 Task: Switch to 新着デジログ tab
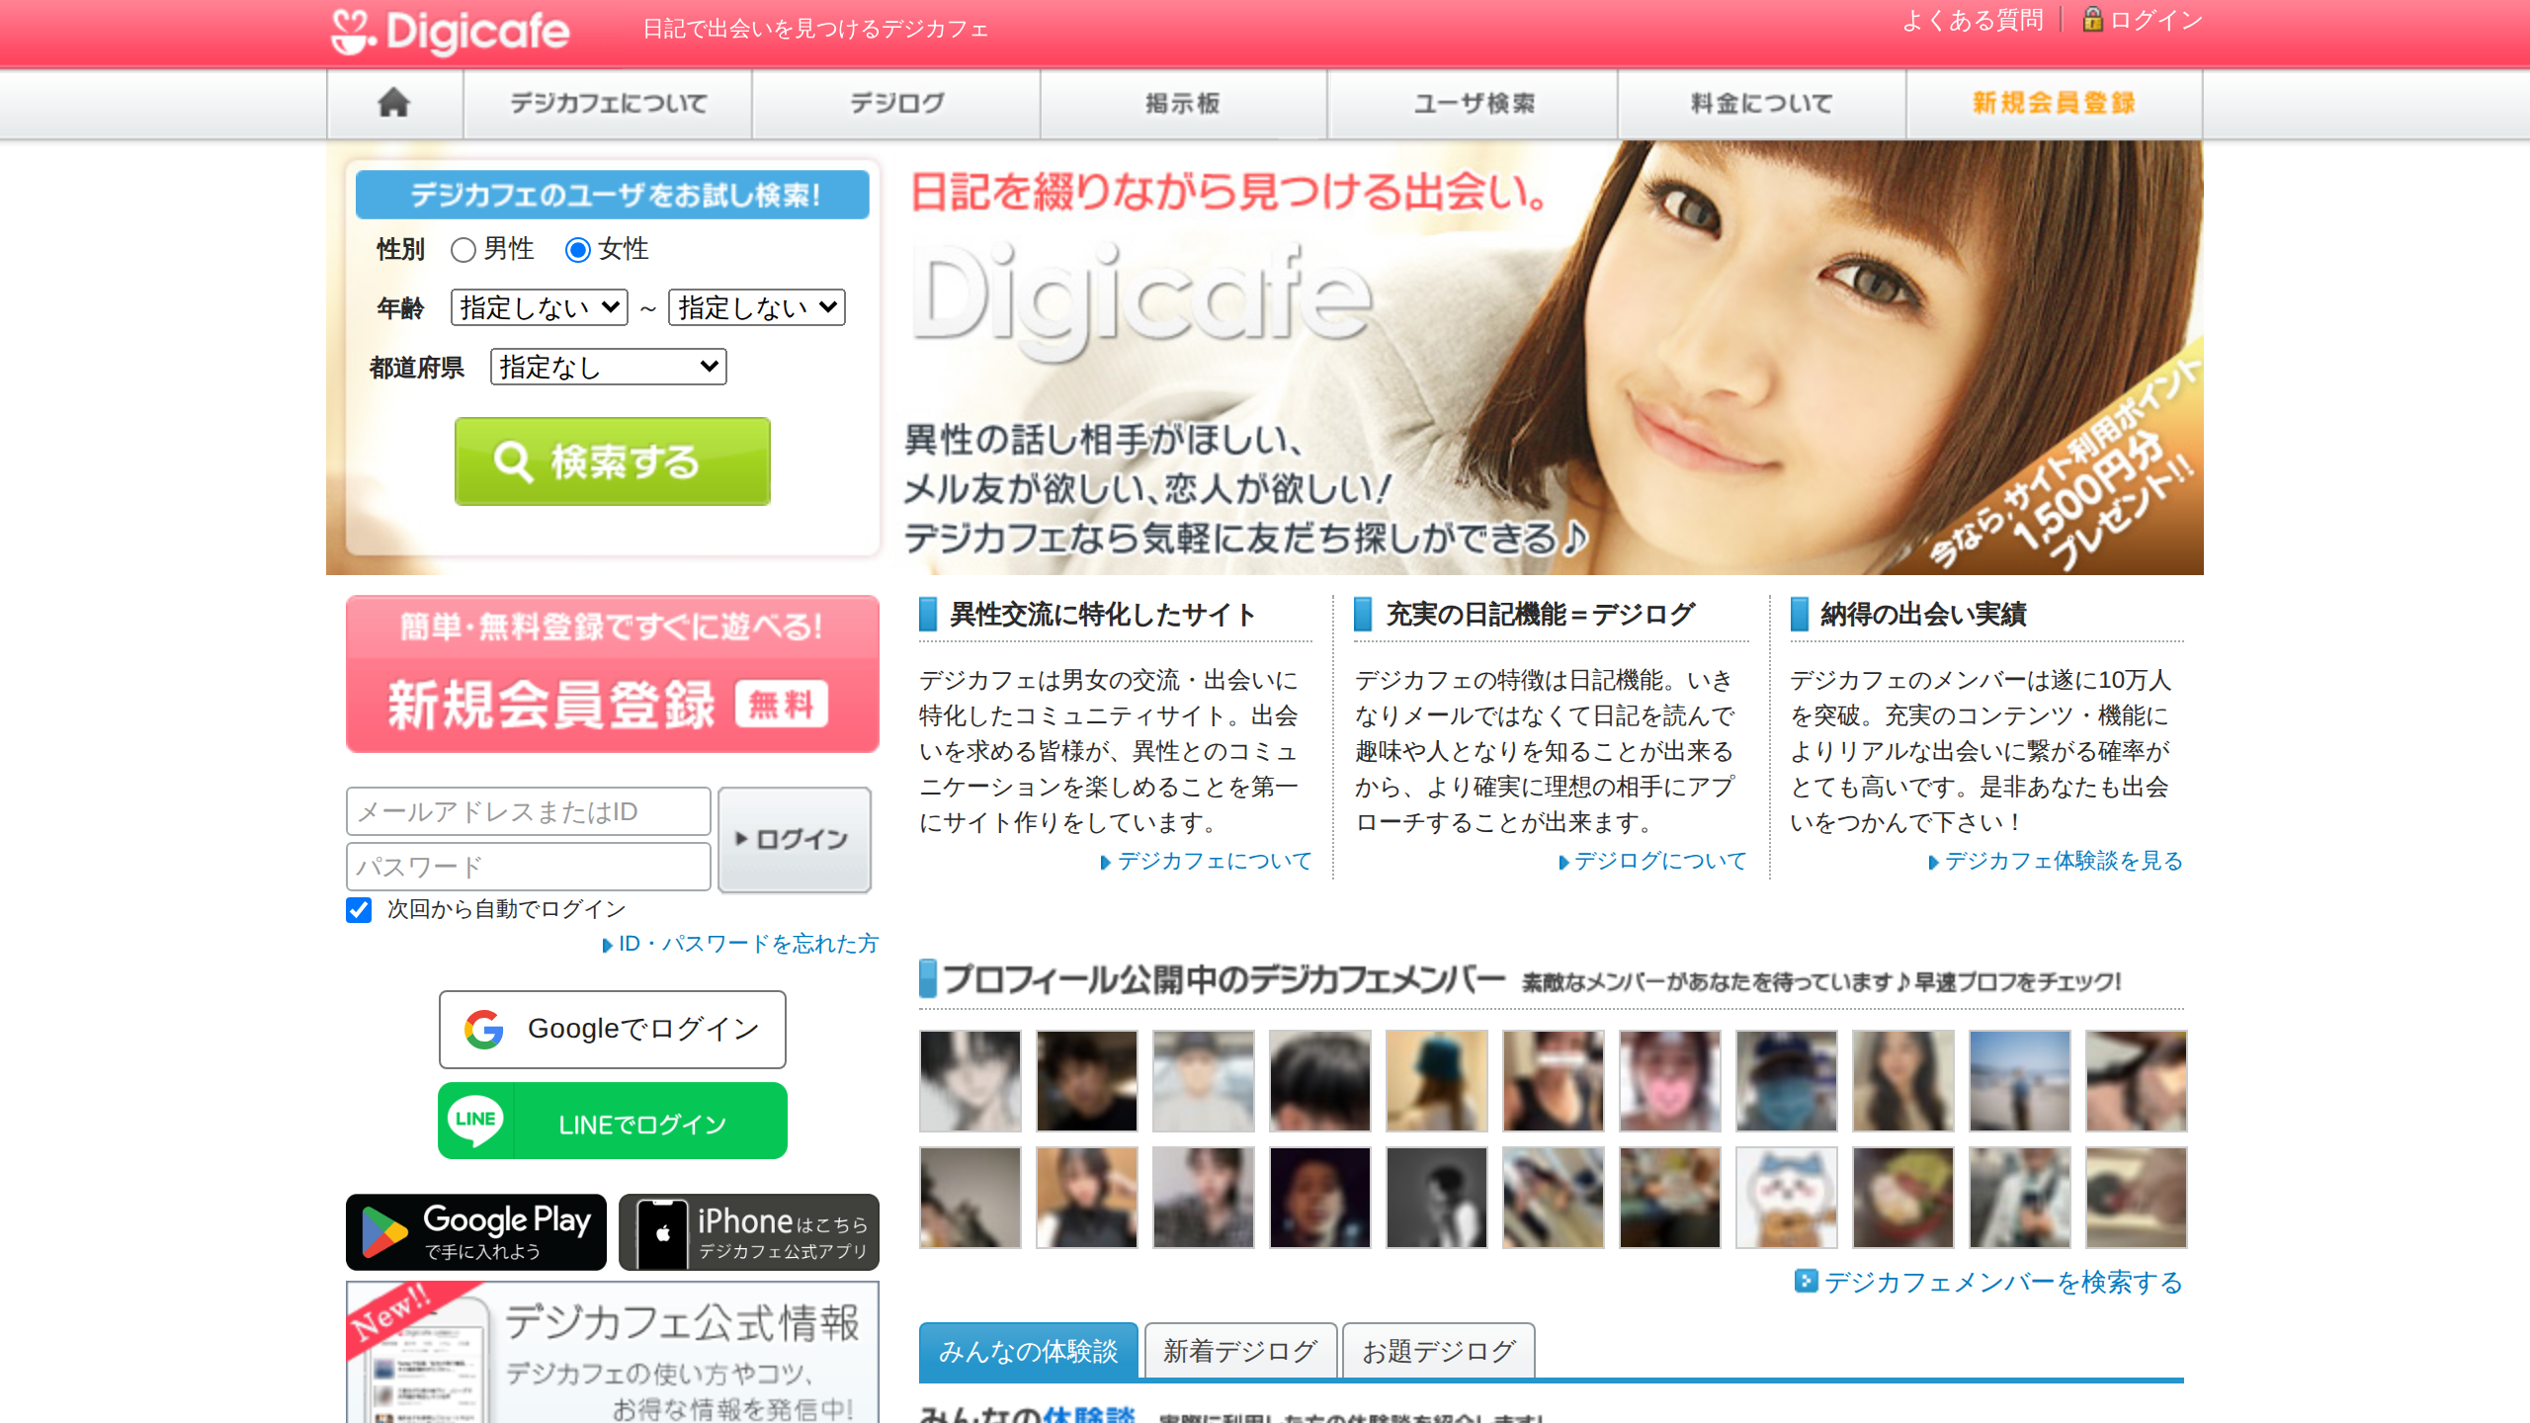tap(1240, 1350)
